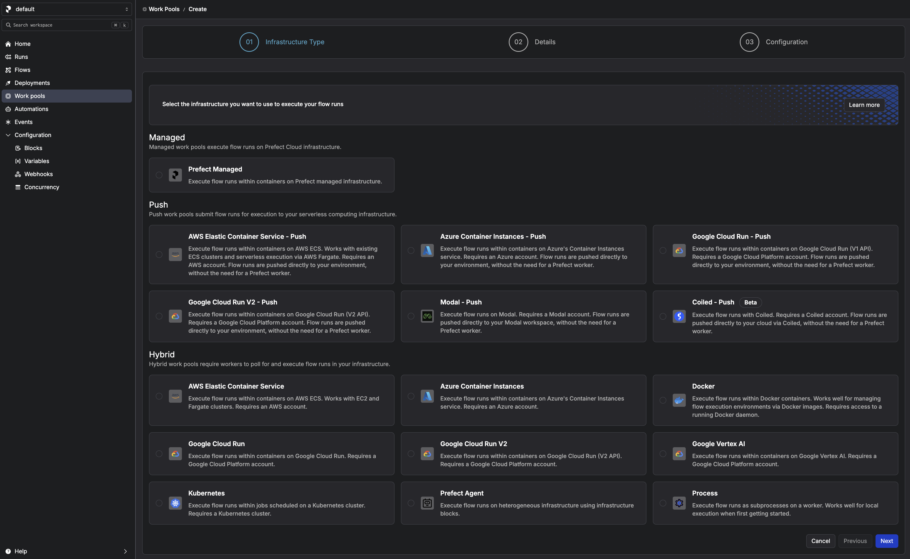Click the search magnifier icon

tap(8, 25)
